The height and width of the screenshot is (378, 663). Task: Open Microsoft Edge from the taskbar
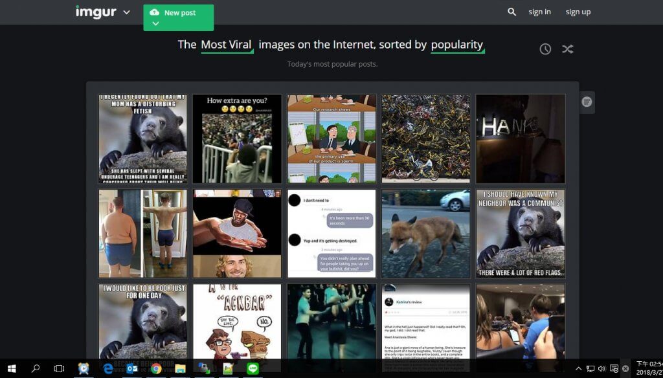108,368
